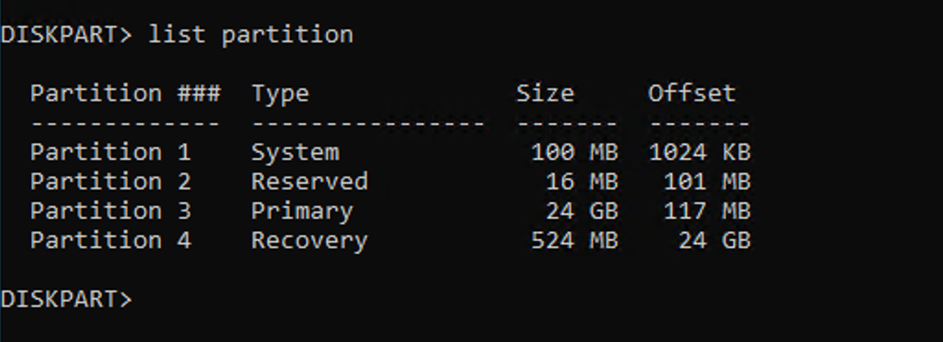This screenshot has width=943, height=342.
Task: Click the '101 MB' offset value
Action: pos(707,181)
